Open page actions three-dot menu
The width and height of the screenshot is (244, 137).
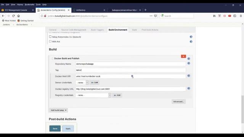151,16
